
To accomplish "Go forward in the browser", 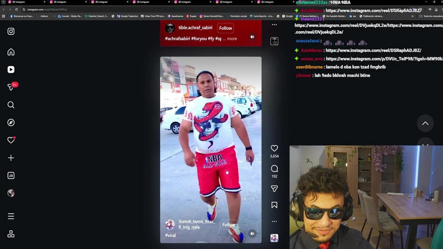I will pos(10,9).
